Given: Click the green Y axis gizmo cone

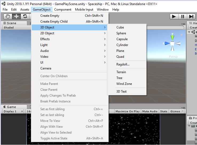Looking at the screenshot, I should point(172,37).
